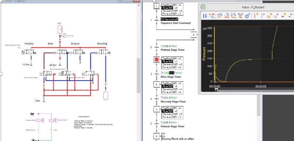Click the clear curves icon with red X
The width and height of the screenshot is (294, 141).
point(212,16)
